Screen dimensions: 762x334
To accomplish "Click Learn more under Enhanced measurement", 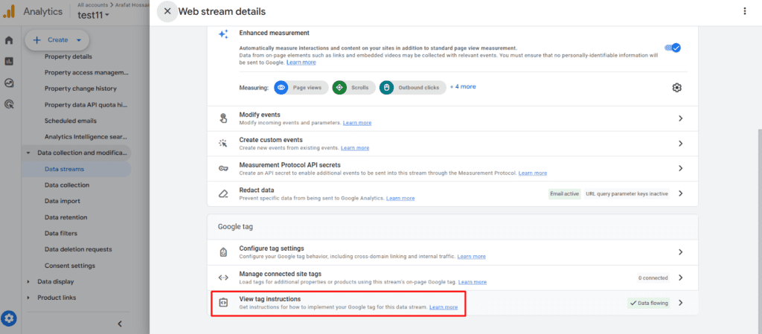I will (301, 62).
